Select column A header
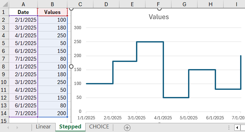Image resolution: width=245 pixels, height=132 pixels. [x=23, y=4]
